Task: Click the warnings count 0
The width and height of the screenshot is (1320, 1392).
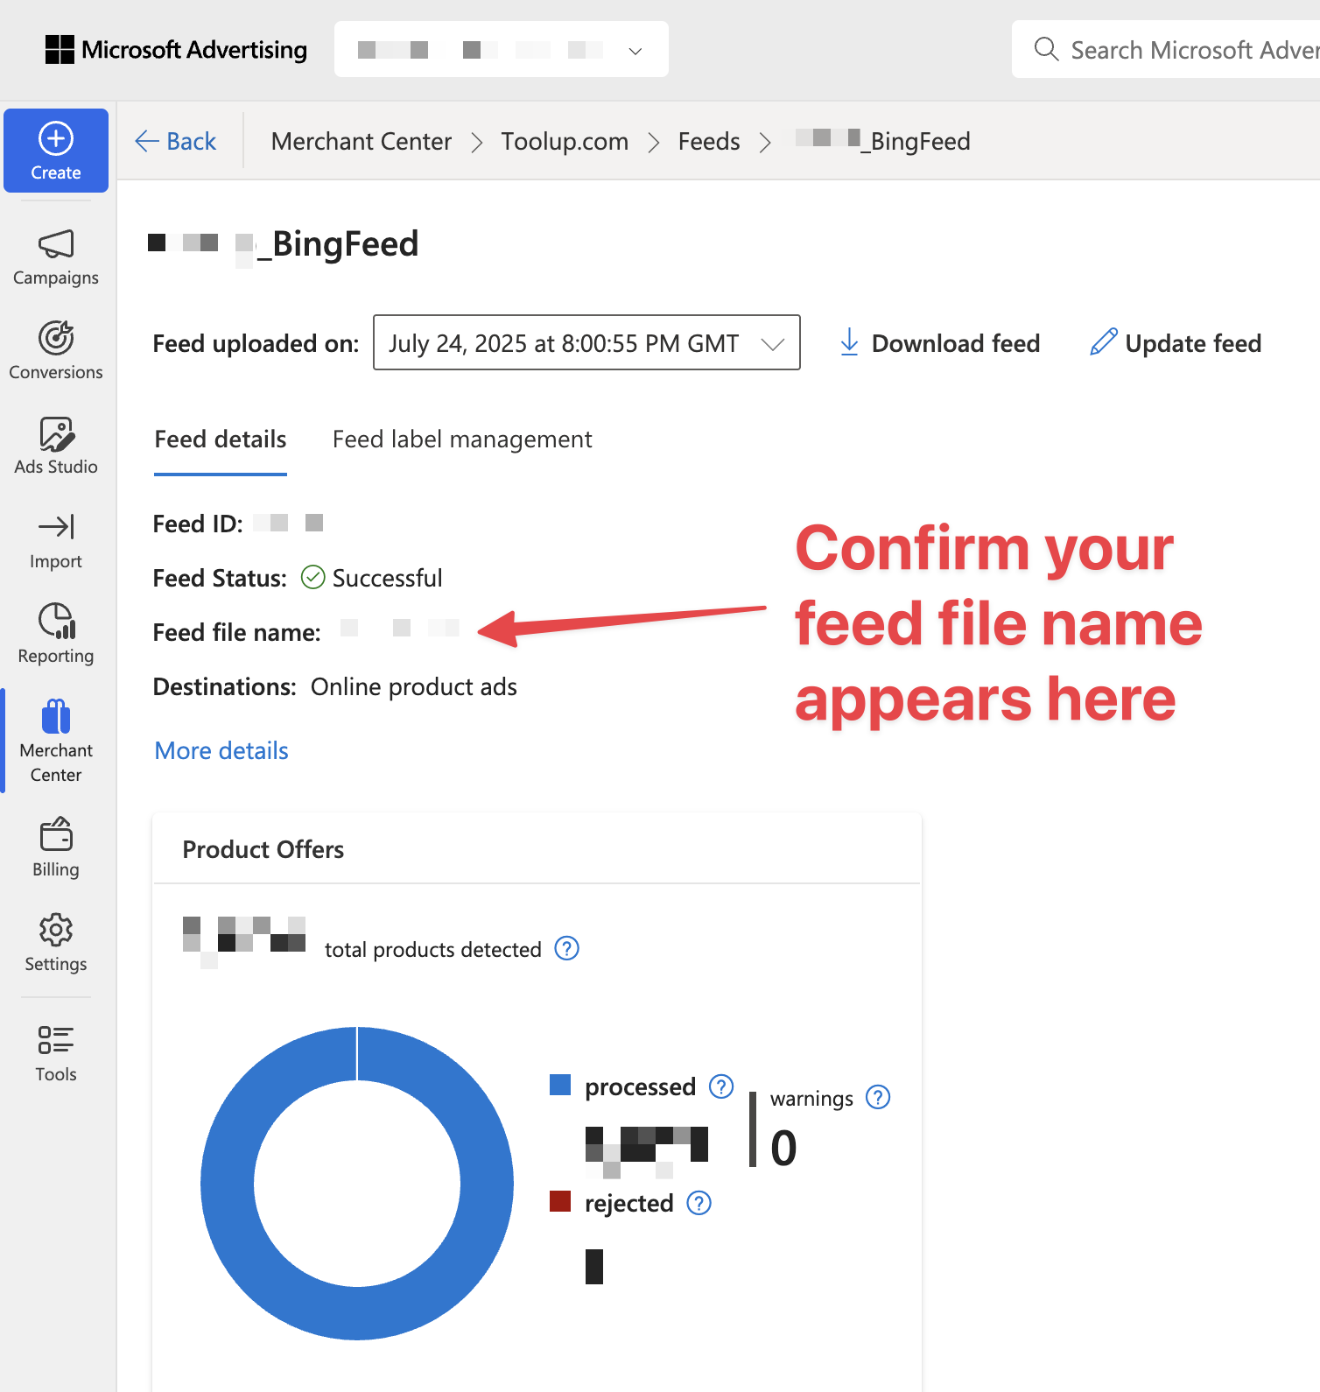Action: [783, 1148]
